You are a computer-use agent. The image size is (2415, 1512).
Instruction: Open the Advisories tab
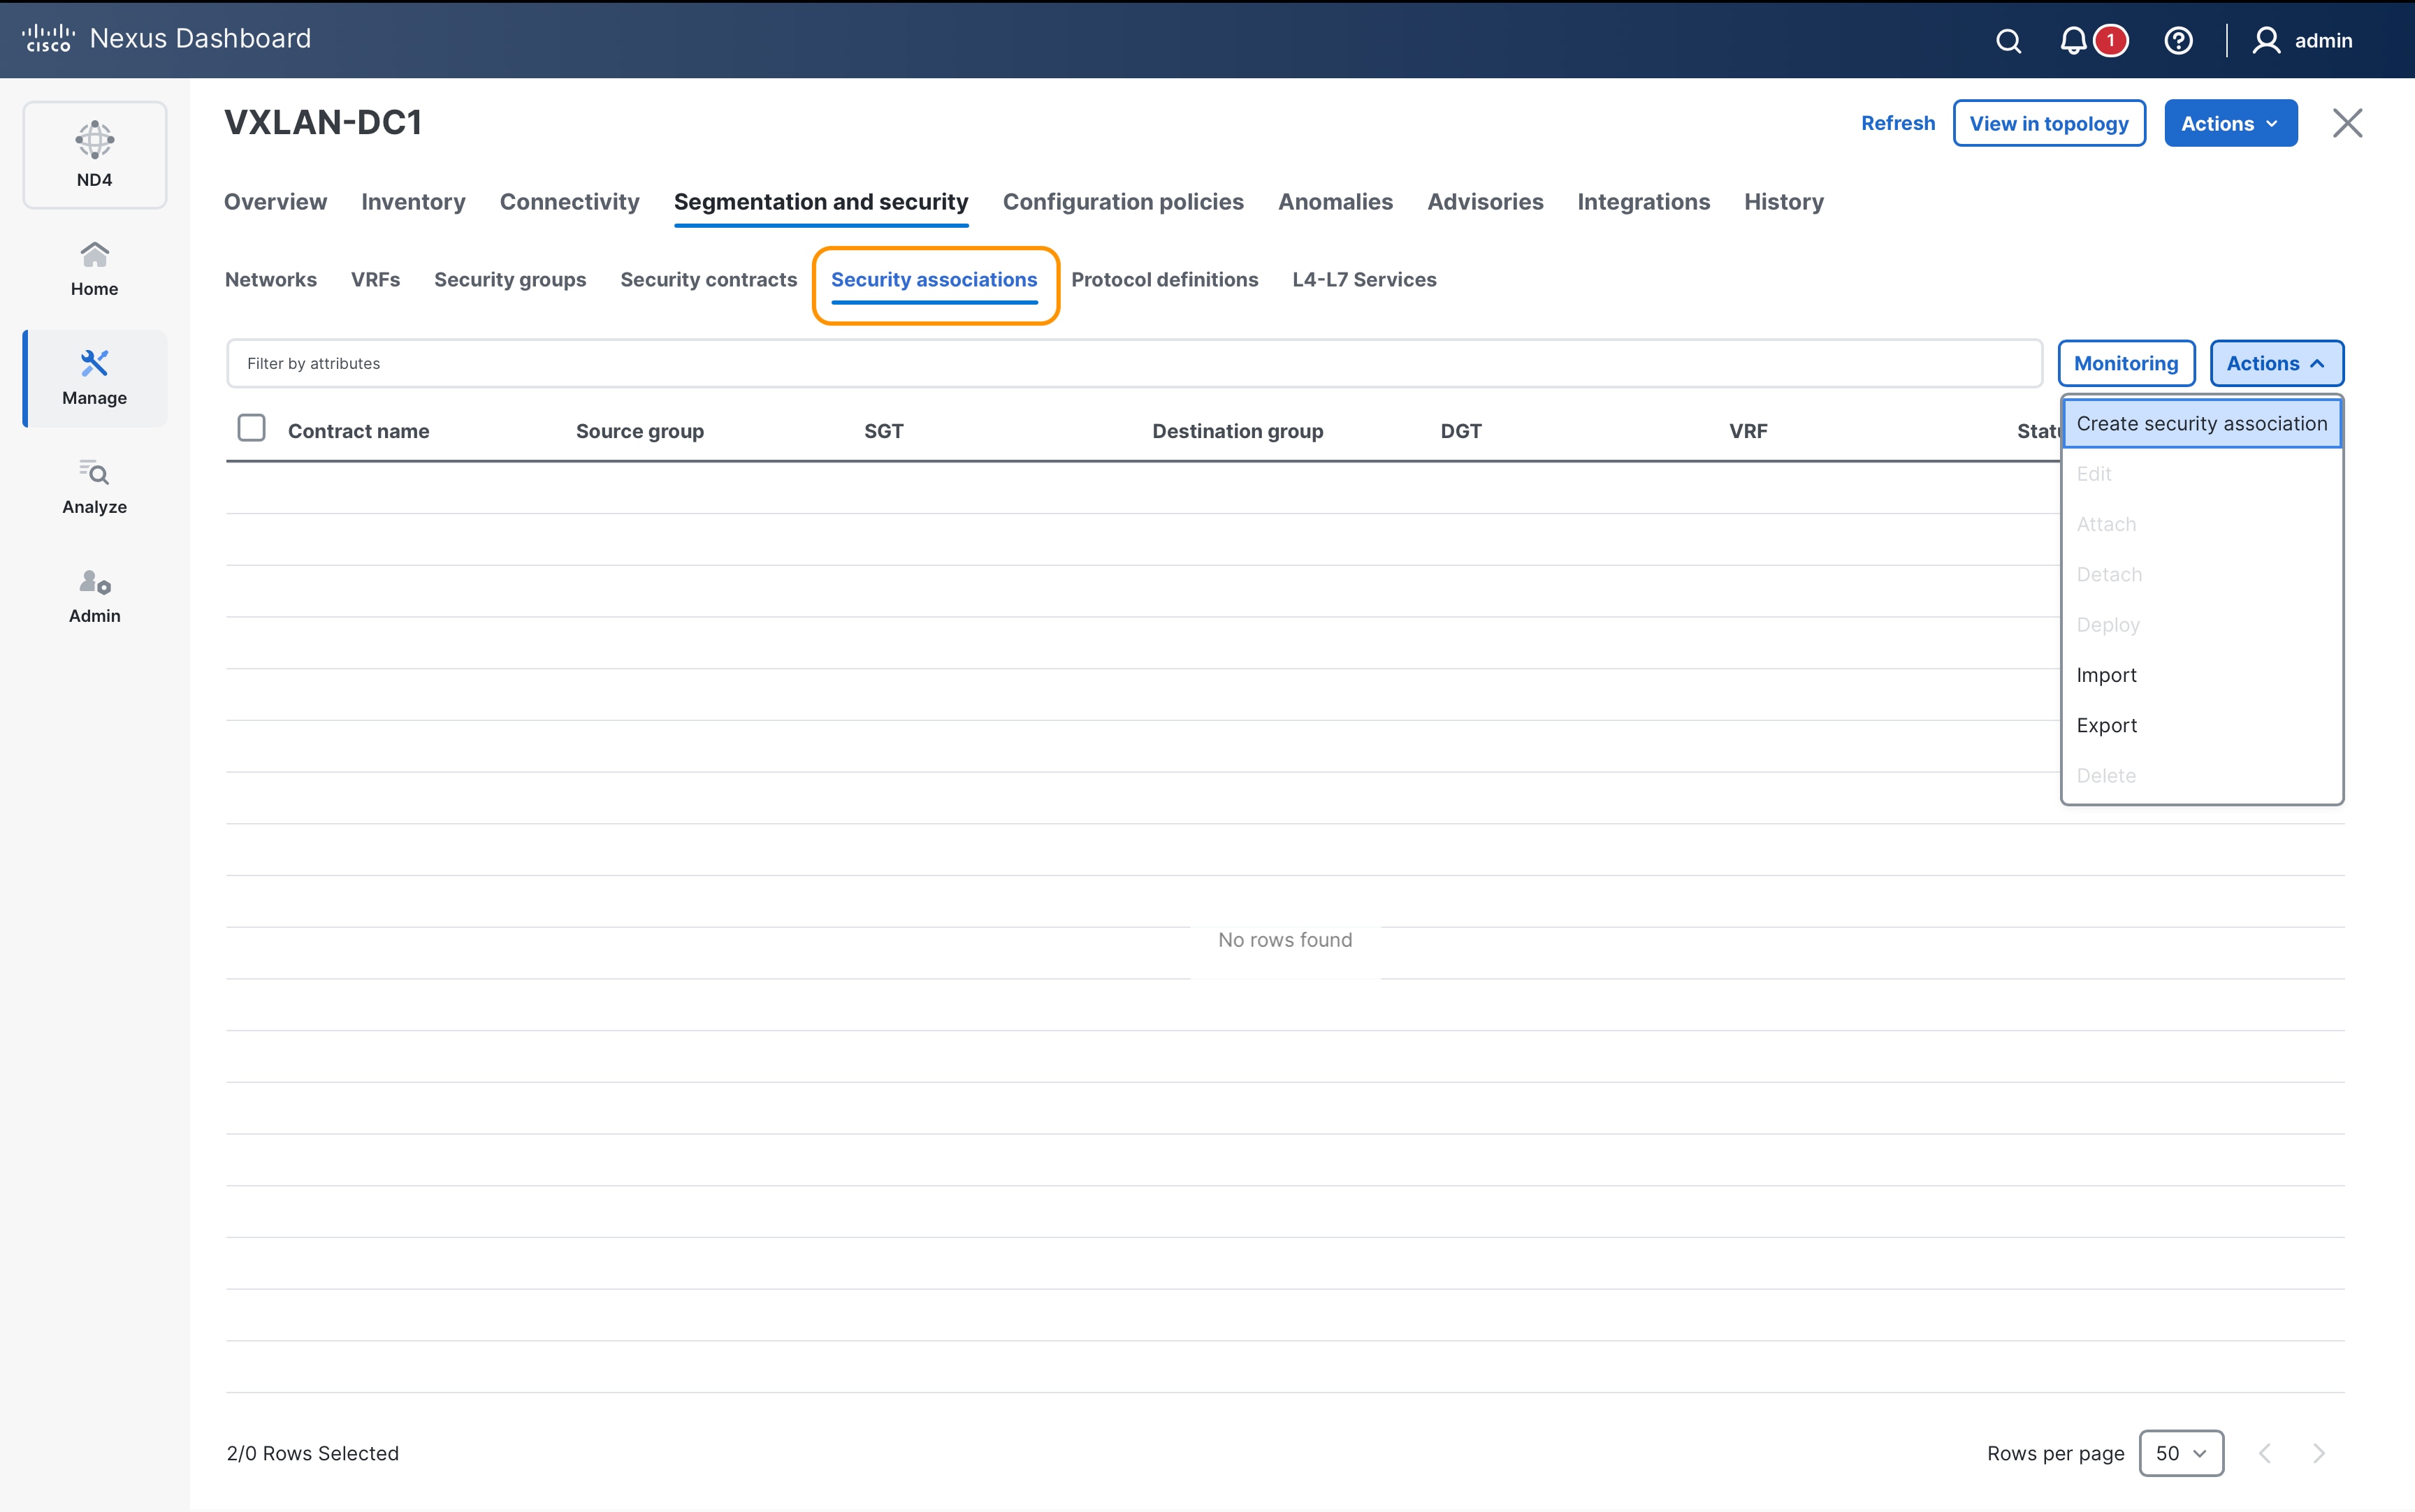point(1485,202)
